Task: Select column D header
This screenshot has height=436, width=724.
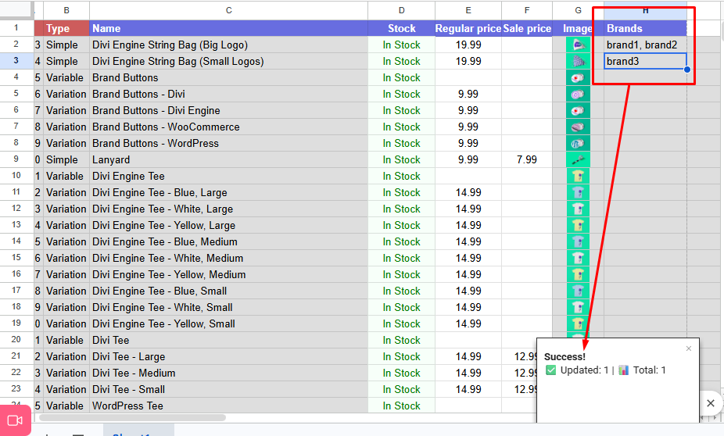Action: [x=401, y=10]
